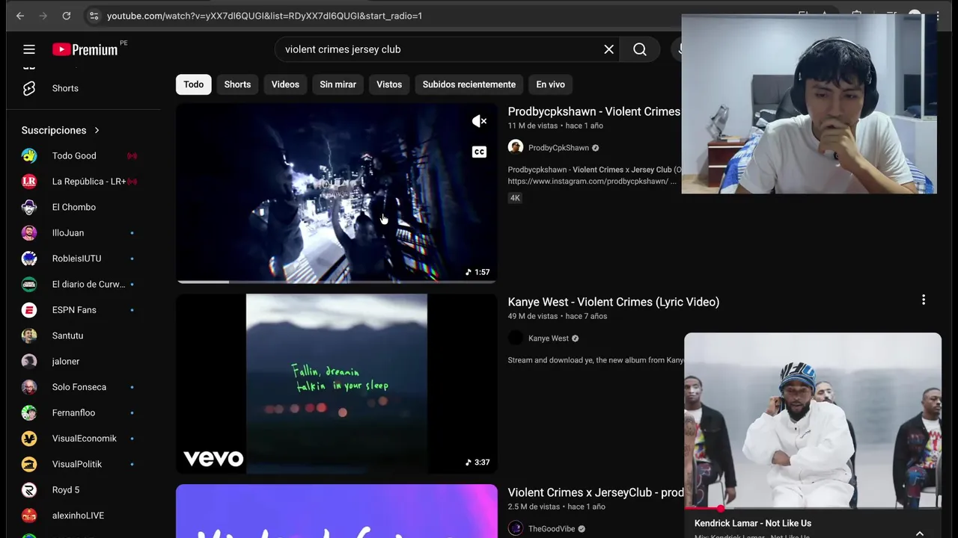Click Kendrick Lamar - Not Like Us title

click(753, 523)
